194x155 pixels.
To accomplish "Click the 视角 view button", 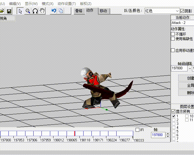I will coord(7,19).
